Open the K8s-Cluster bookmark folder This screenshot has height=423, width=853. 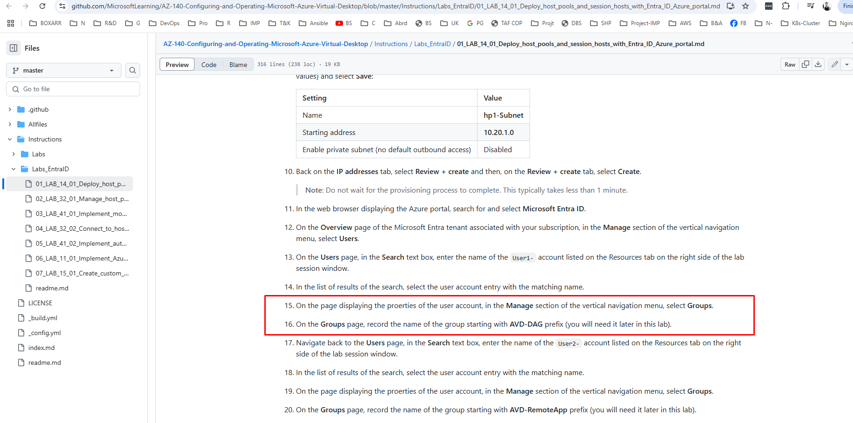coord(800,23)
